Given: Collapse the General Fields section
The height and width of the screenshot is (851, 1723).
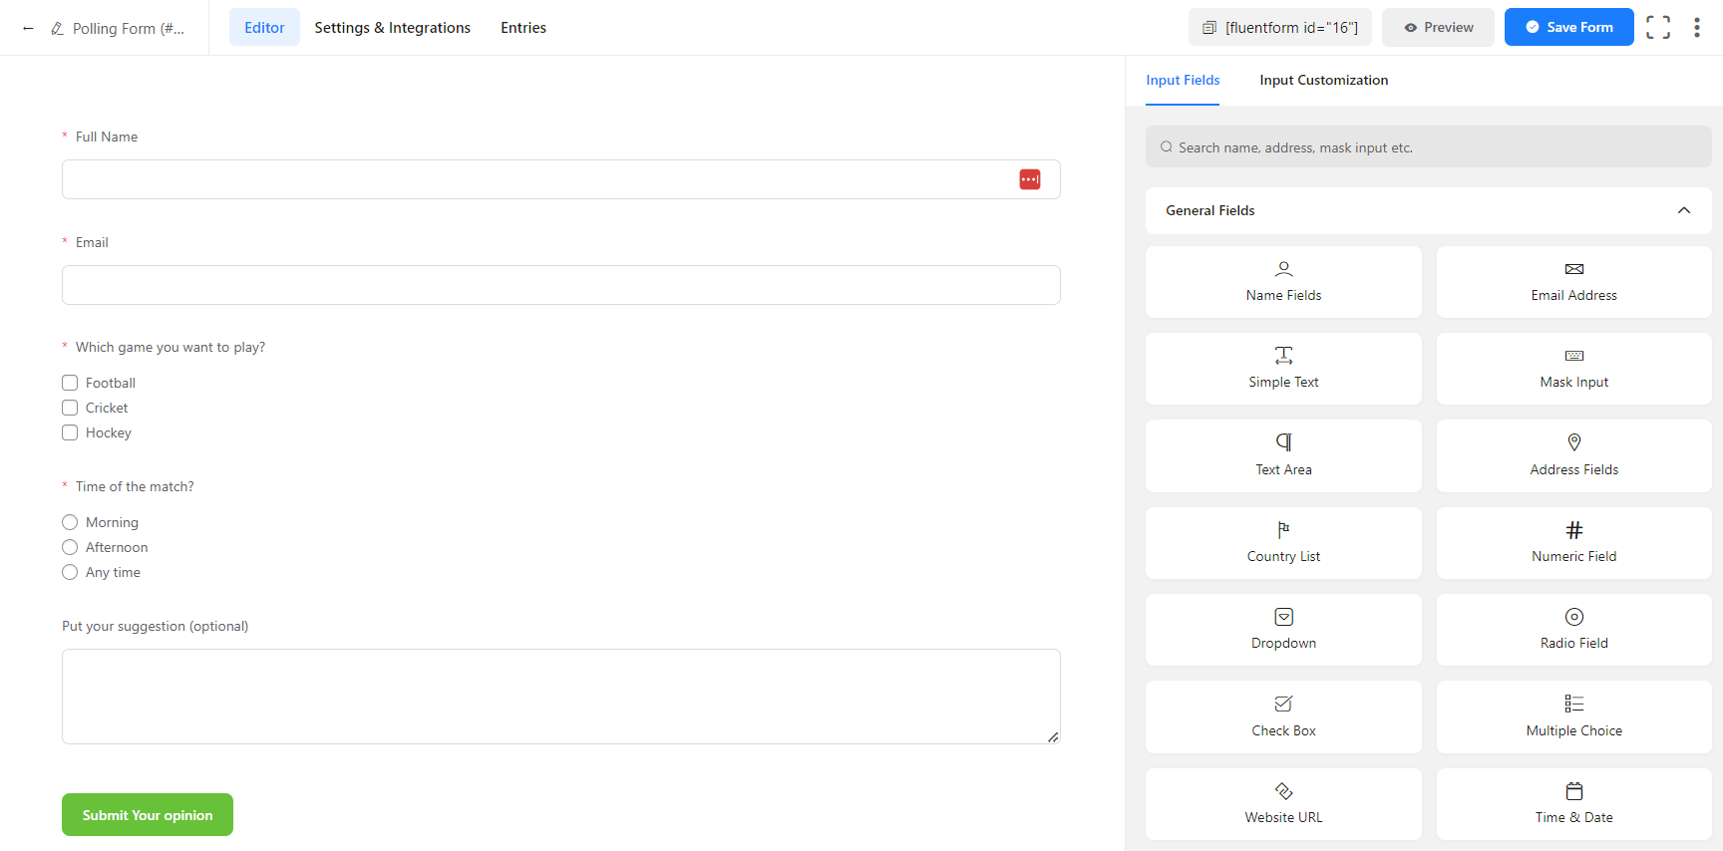Looking at the screenshot, I should pyautogui.click(x=1683, y=210).
